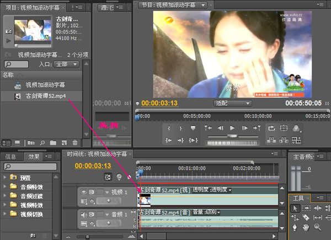Select 项目: 视频加滚动字幕 tab
Screen dimensions: 331x240
pyautogui.click(x=33, y=8)
